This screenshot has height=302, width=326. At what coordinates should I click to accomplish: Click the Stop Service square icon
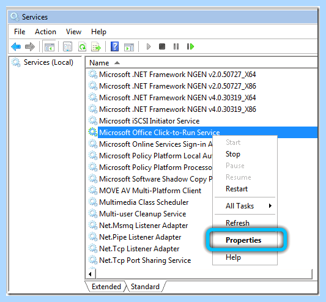[162, 46]
